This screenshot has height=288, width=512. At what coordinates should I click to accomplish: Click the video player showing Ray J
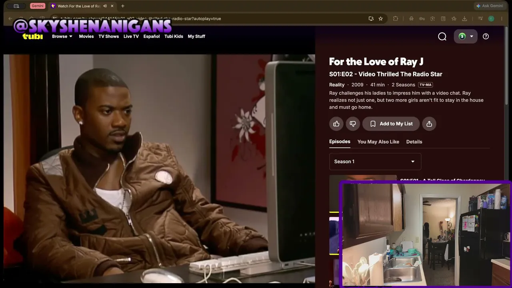click(x=159, y=169)
